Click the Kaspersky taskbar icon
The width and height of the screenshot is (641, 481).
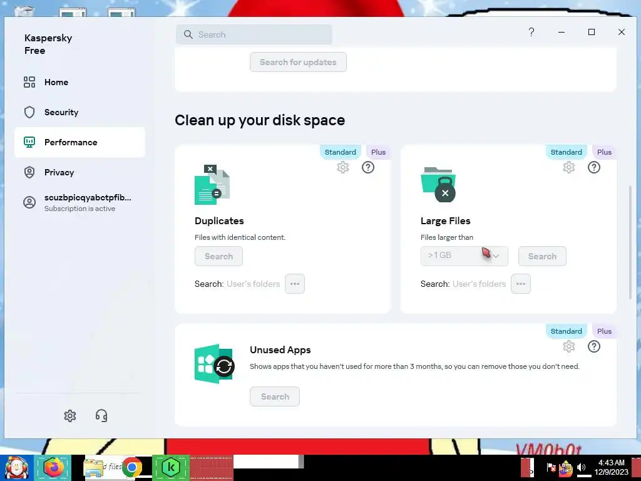pyautogui.click(x=171, y=467)
